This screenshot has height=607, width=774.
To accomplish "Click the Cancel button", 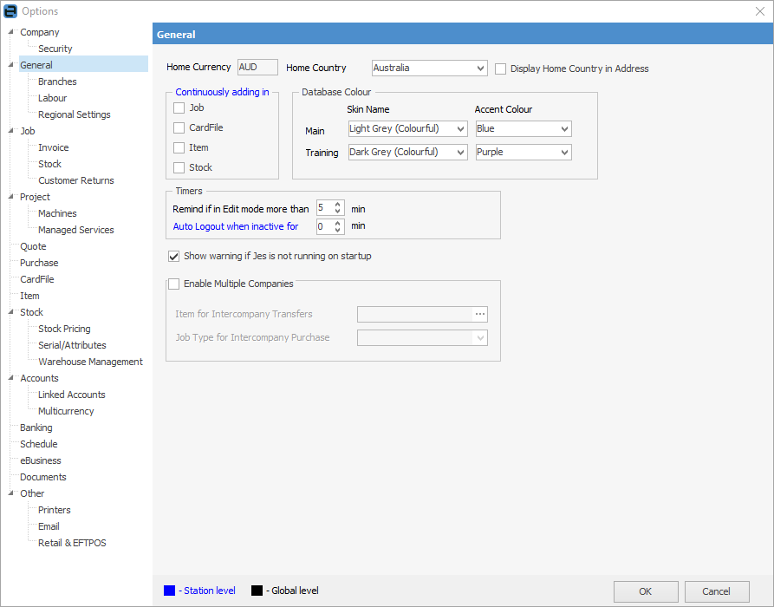I will 716,591.
